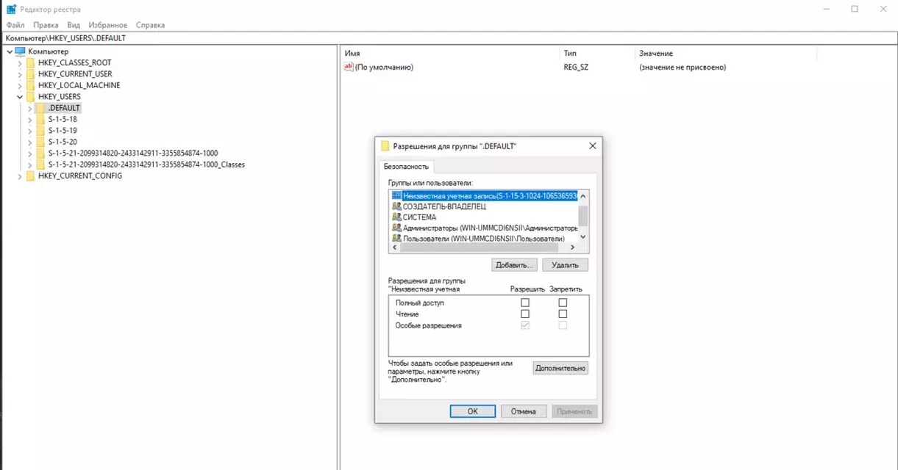This screenshot has width=898, height=470.
Task: Click the HKEY_USERS folder icon
Action: pos(30,97)
